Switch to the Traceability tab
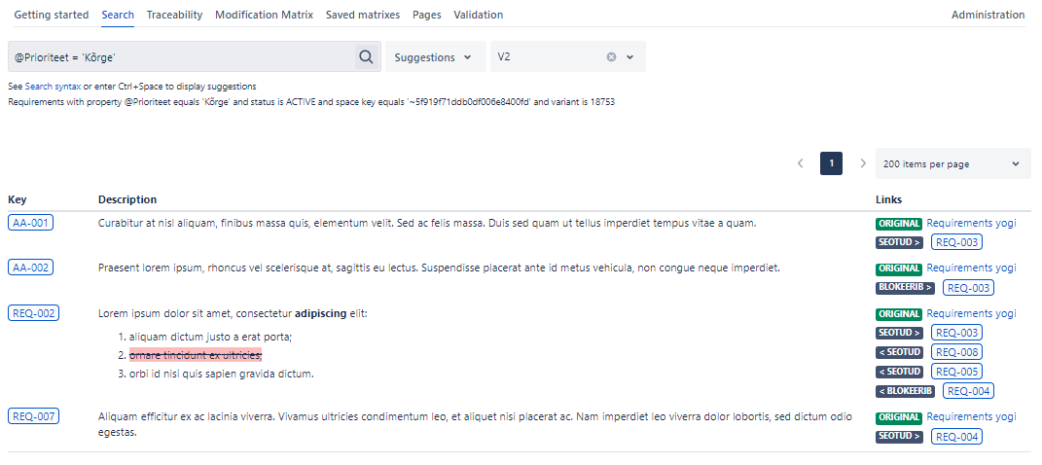This screenshot has width=1042, height=465. click(174, 15)
